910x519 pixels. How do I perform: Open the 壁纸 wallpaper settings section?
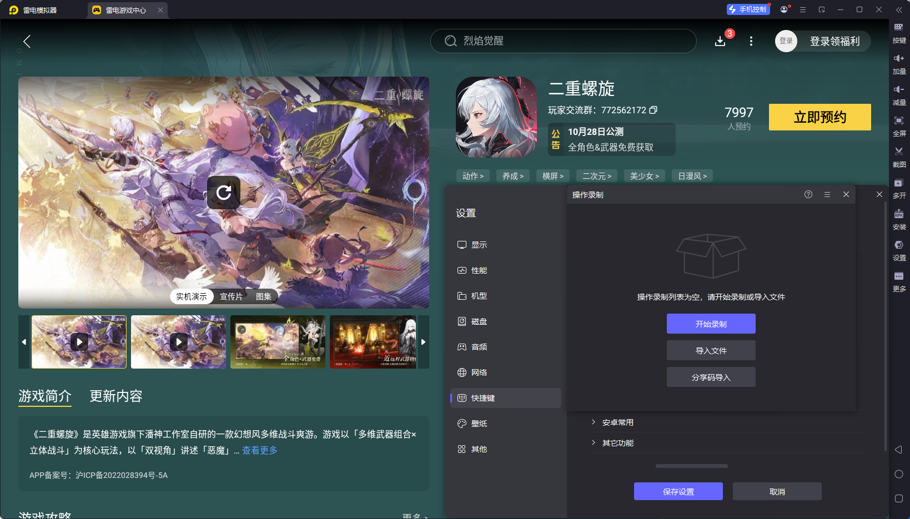(x=479, y=423)
